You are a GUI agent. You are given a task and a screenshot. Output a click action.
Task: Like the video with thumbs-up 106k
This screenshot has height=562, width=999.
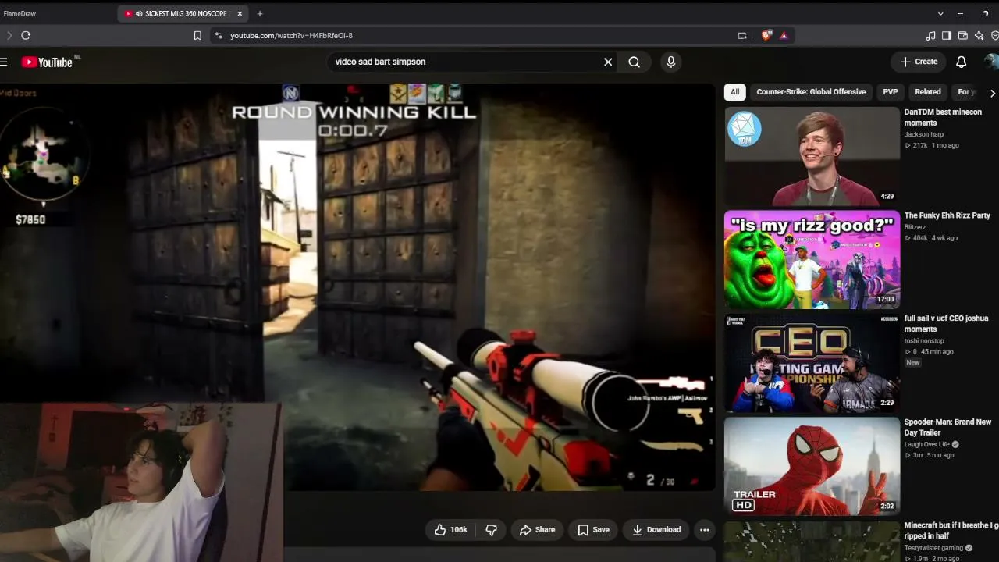[450, 529]
